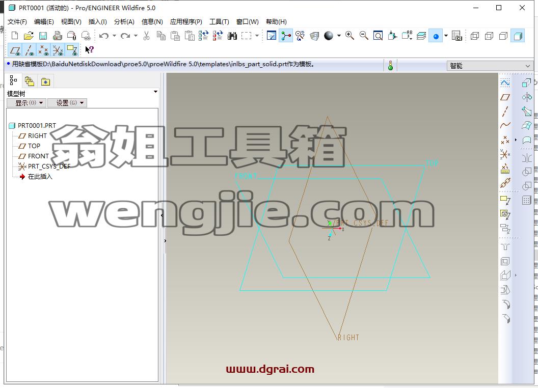This screenshot has width=538, height=388.
Task: Select the datum Plane tool in right toolbar
Action: [x=505, y=97]
